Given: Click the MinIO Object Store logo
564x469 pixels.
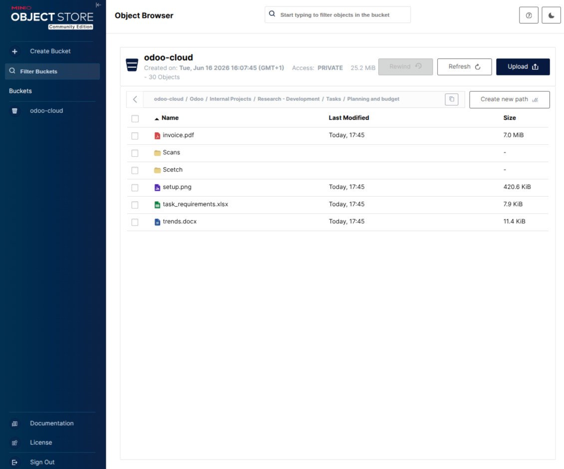Looking at the screenshot, I should click(52, 17).
